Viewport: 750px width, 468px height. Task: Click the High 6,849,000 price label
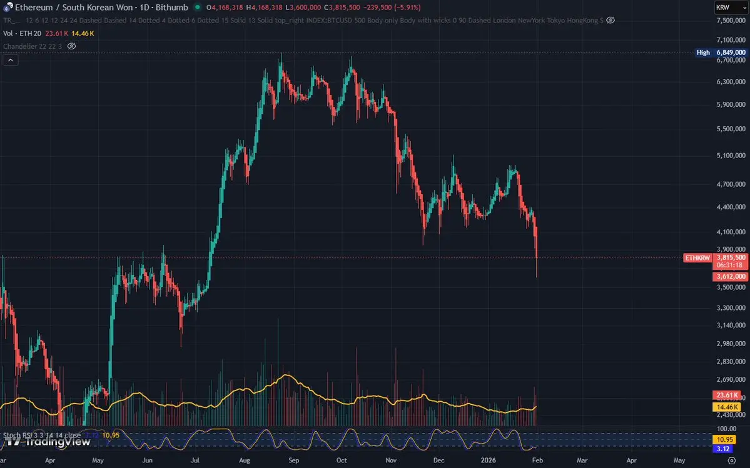[721, 52]
